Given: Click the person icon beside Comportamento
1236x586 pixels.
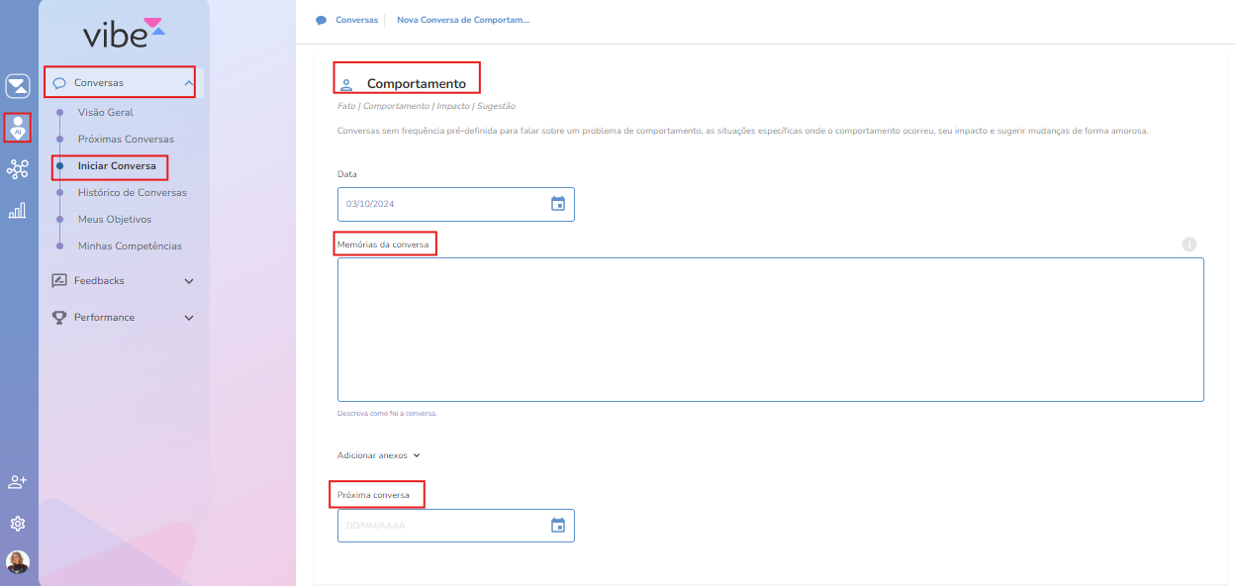Looking at the screenshot, I should point(346,84).
